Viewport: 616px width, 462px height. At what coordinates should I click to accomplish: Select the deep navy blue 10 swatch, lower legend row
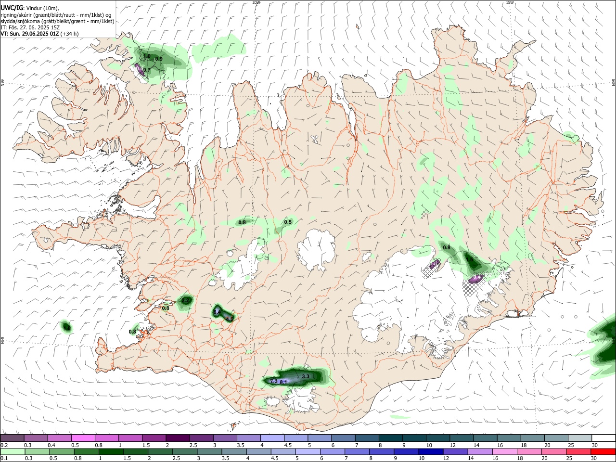431,451
